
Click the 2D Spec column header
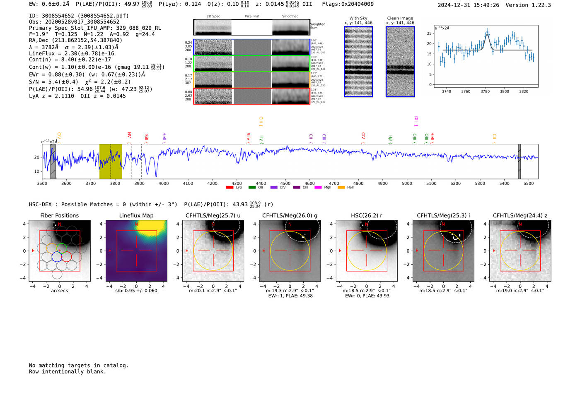click(213, 17)
